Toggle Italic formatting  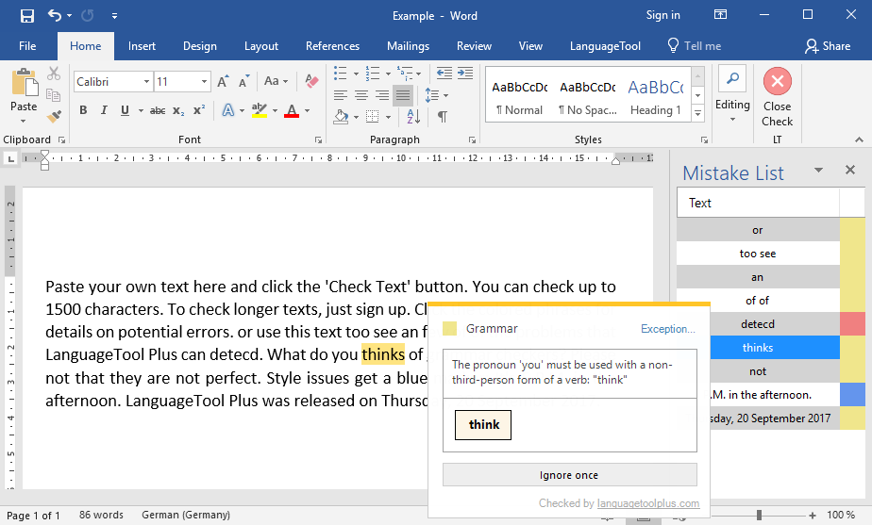click(104, 111)
